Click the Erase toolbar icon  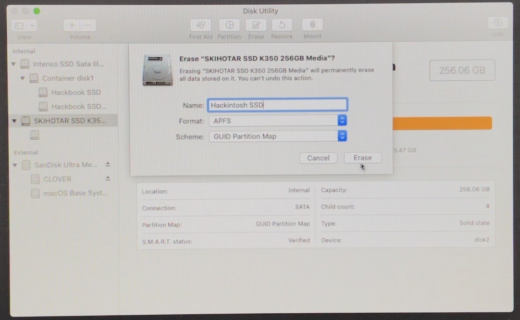click(256, 25)
